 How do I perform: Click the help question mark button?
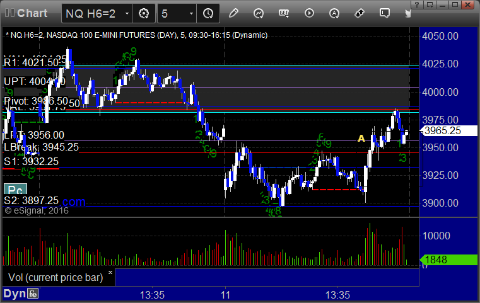pos(417,4)
